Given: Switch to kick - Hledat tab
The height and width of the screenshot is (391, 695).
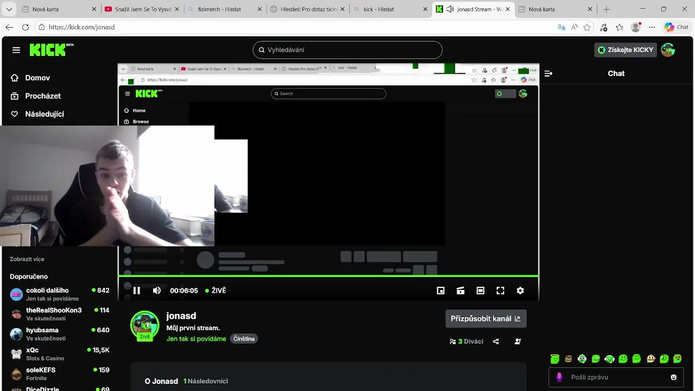Looking at the screenshot, I should tap(389, 9).
